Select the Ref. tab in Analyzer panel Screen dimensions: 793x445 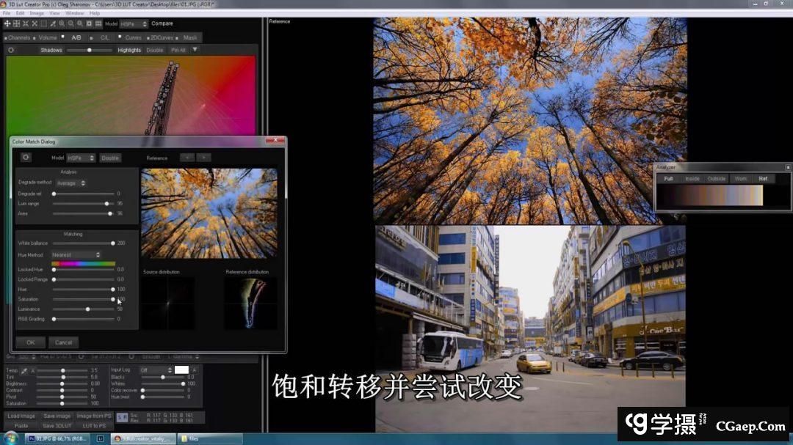763,178
